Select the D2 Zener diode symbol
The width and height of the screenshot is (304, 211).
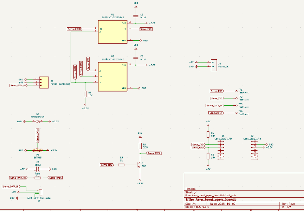(38, 121)
